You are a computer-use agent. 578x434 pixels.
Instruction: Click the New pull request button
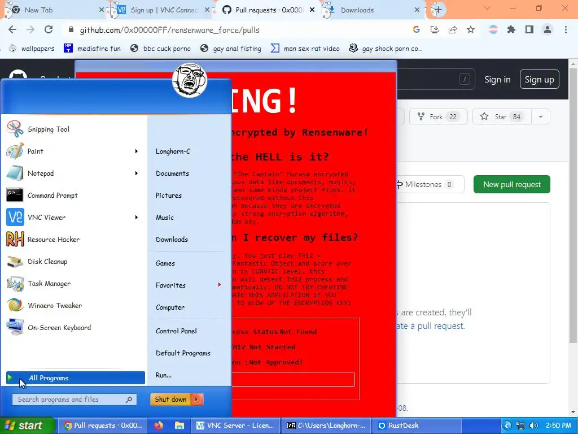pyautogui.click(x=511, y=184)
